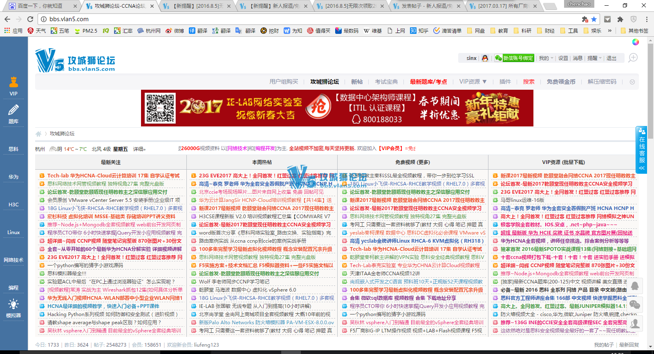Open post 思科模拟器最全!!!

[67, 274]
